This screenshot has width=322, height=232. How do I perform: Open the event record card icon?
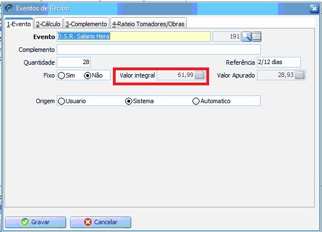256,37
